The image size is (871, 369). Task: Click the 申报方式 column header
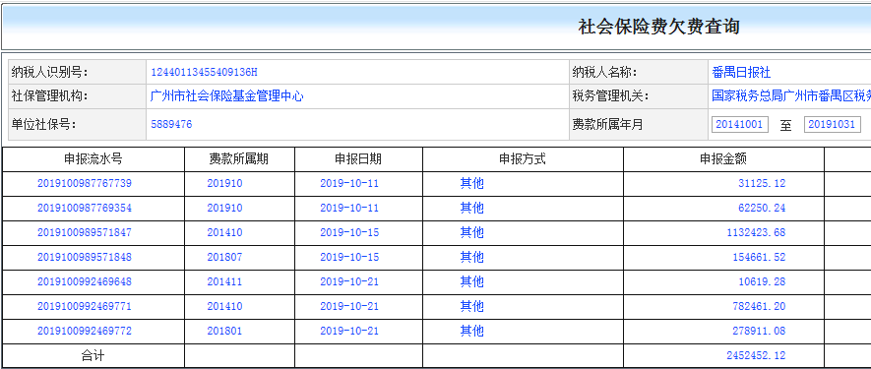coord(523,159)
